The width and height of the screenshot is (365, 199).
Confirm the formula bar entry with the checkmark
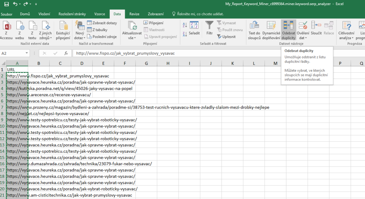(55, 53)
